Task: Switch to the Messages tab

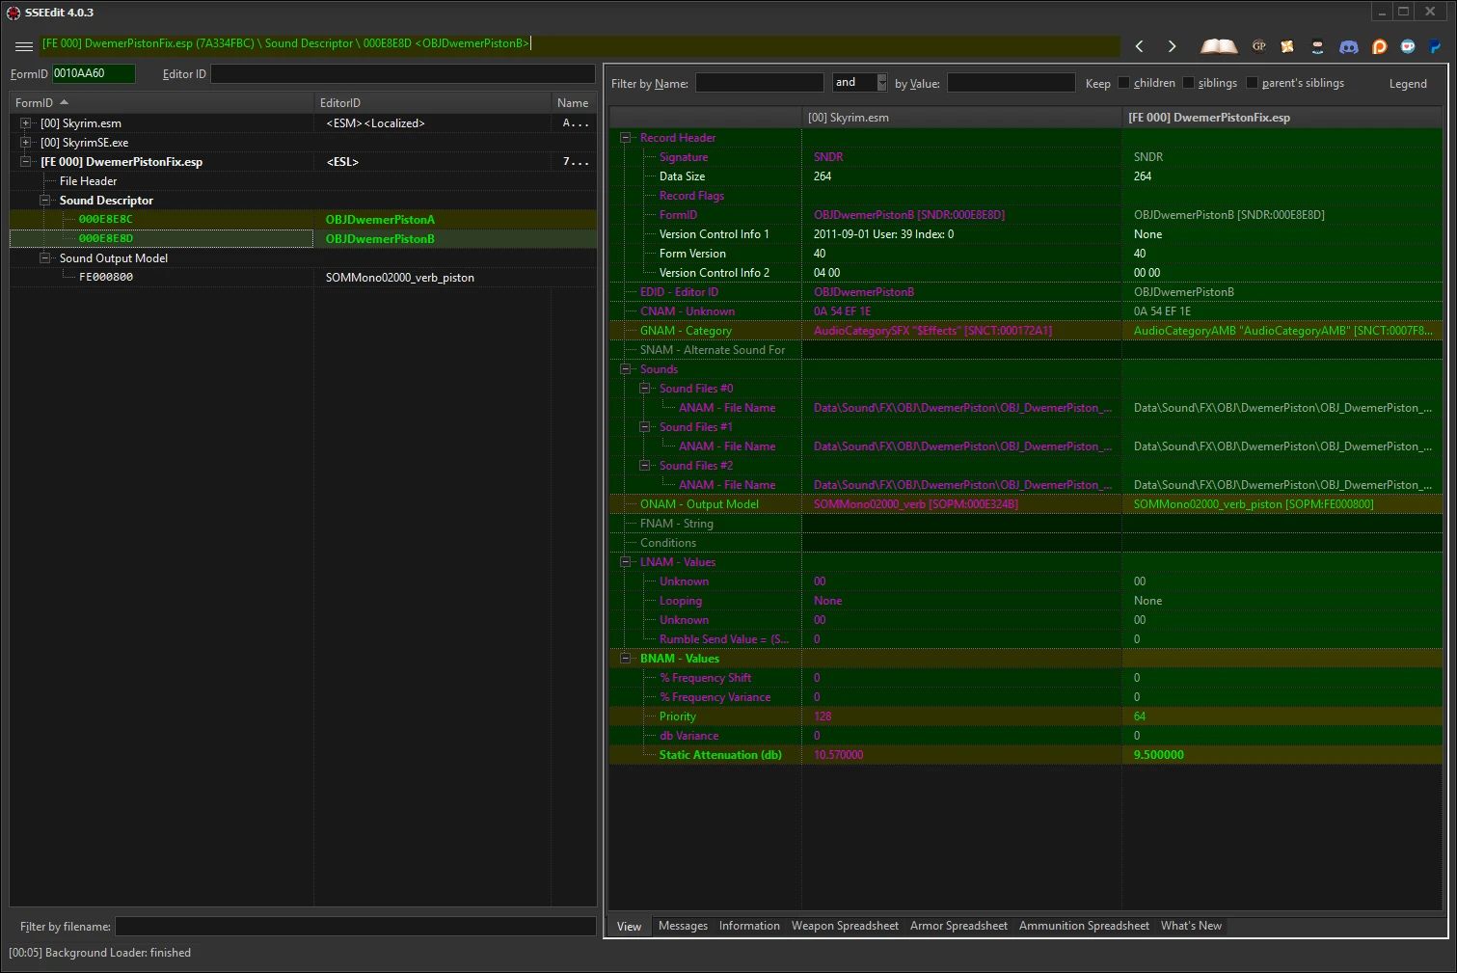Action: [683, 926]
